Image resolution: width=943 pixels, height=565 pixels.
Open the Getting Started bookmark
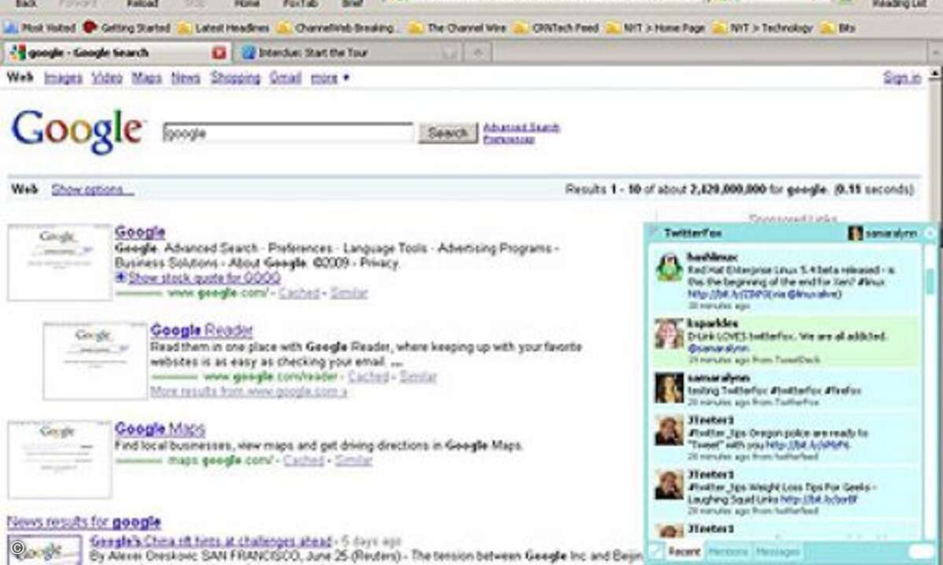[127, 28]
